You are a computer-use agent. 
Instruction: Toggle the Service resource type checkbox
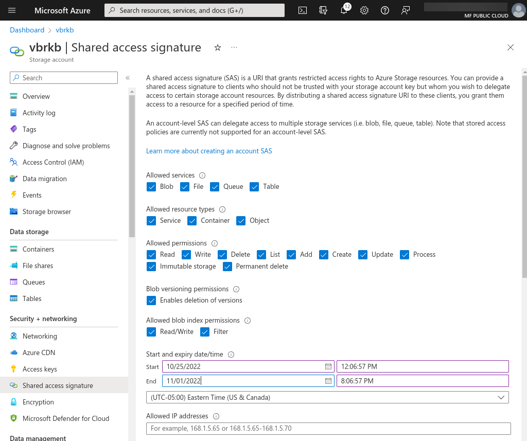(151, 221)
